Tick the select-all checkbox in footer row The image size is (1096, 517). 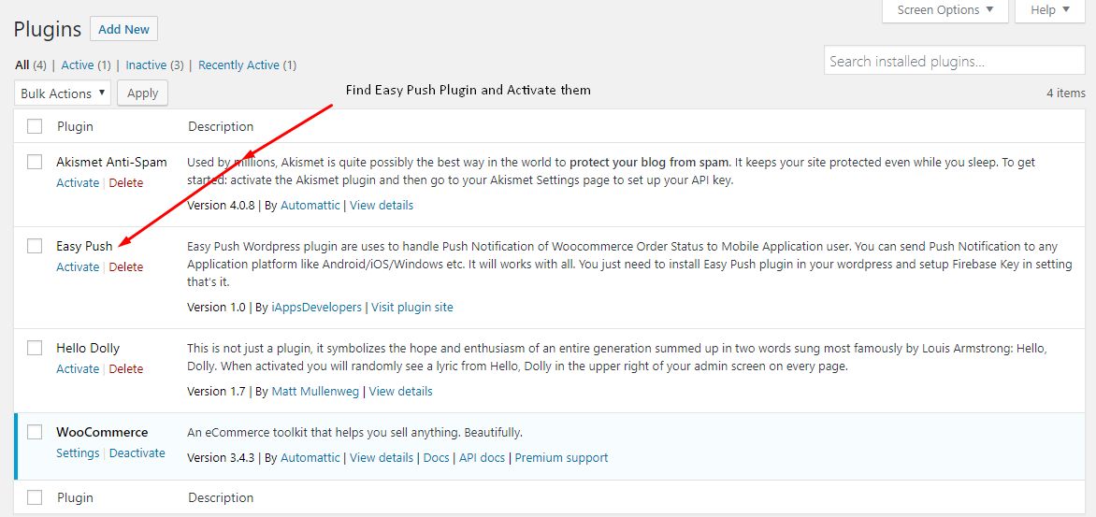35,497
